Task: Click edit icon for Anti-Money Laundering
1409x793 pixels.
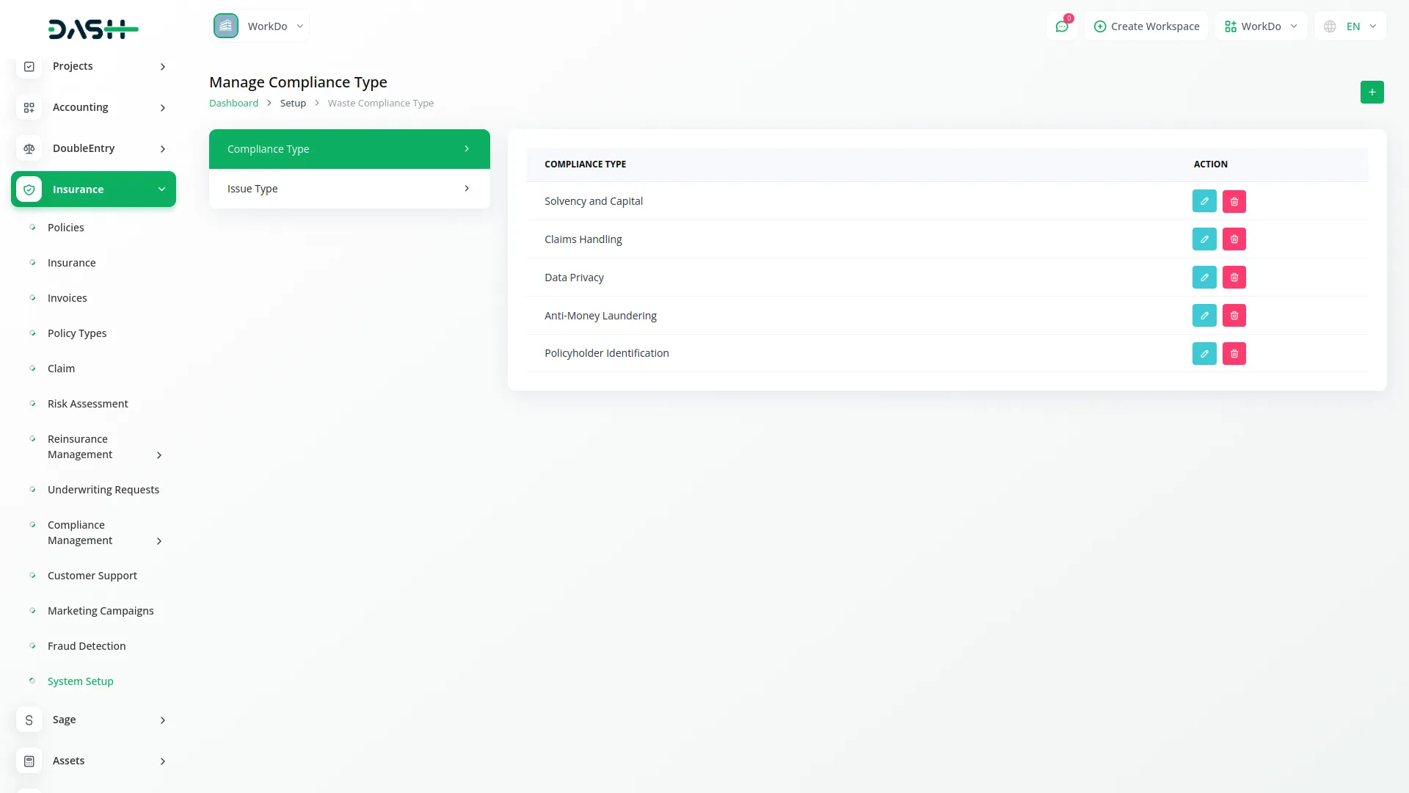Action: click(x=1204, y=315)
